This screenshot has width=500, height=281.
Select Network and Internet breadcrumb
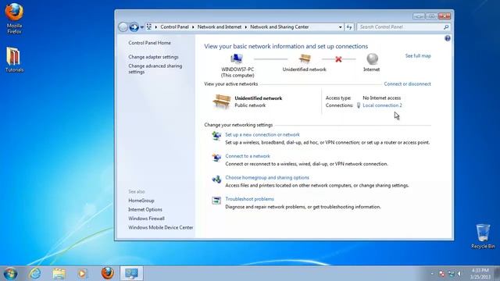click(x=220, y=27)
